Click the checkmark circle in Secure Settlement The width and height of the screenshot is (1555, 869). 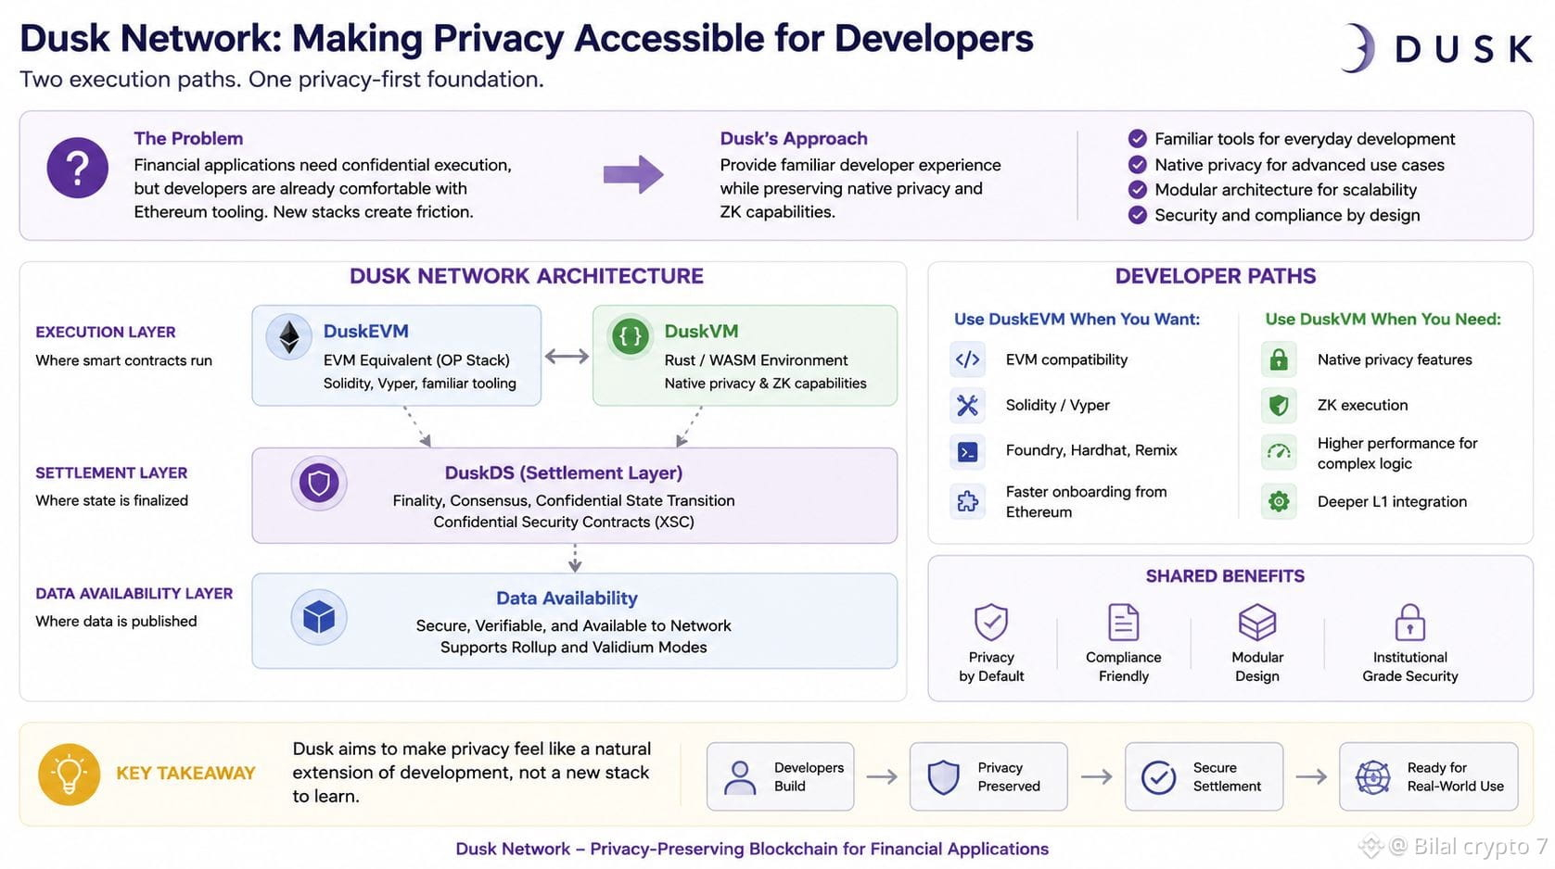pos(1158,777)
